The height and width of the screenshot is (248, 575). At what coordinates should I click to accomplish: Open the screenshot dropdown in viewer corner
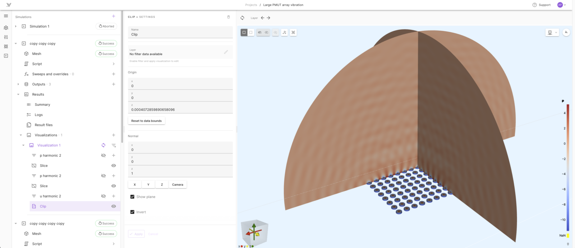coord(552,32)
